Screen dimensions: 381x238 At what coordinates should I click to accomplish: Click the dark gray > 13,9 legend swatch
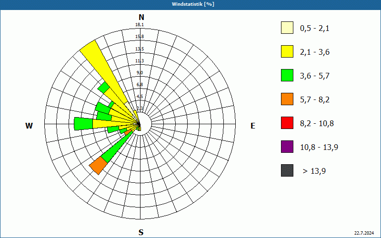tap(287, 170)
